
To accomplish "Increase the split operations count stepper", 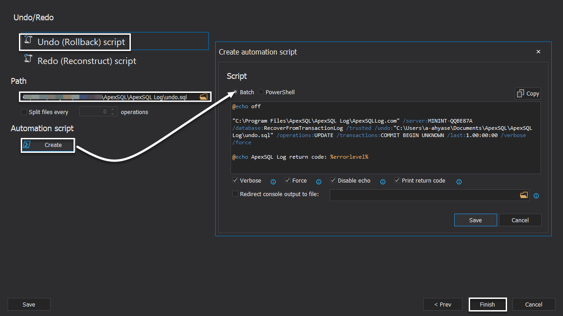I will [x=113, y=110].
